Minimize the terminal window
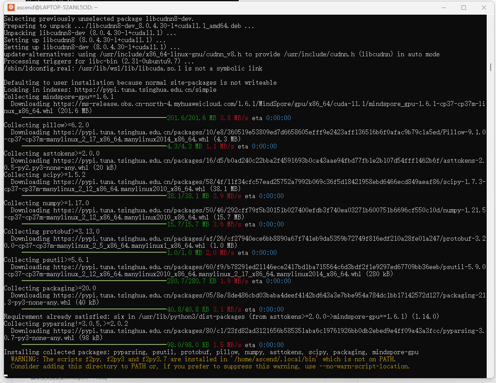The height and width of the screenshot is (383, 496). click(x=443, y=8)
